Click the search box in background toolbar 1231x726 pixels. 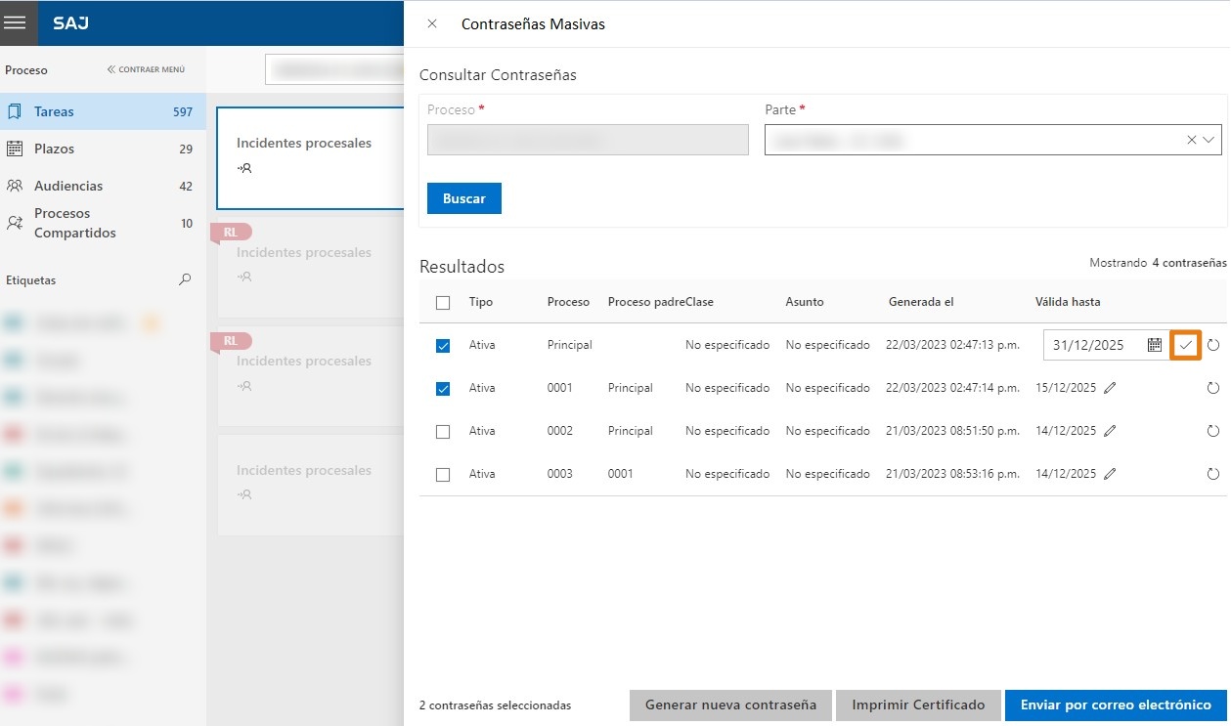pyautogui.click(x=334, y=69)
